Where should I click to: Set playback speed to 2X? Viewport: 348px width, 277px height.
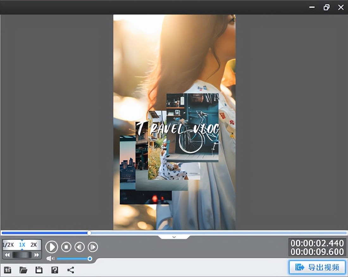click(34, 245)
